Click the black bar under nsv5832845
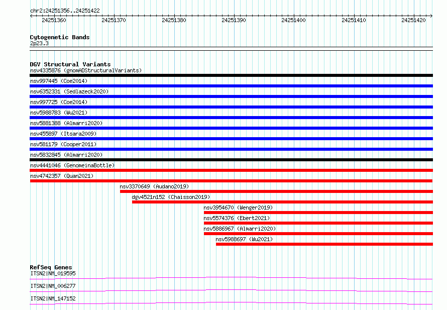The width and height of the screenshot is (447, 310). point(231,160)
